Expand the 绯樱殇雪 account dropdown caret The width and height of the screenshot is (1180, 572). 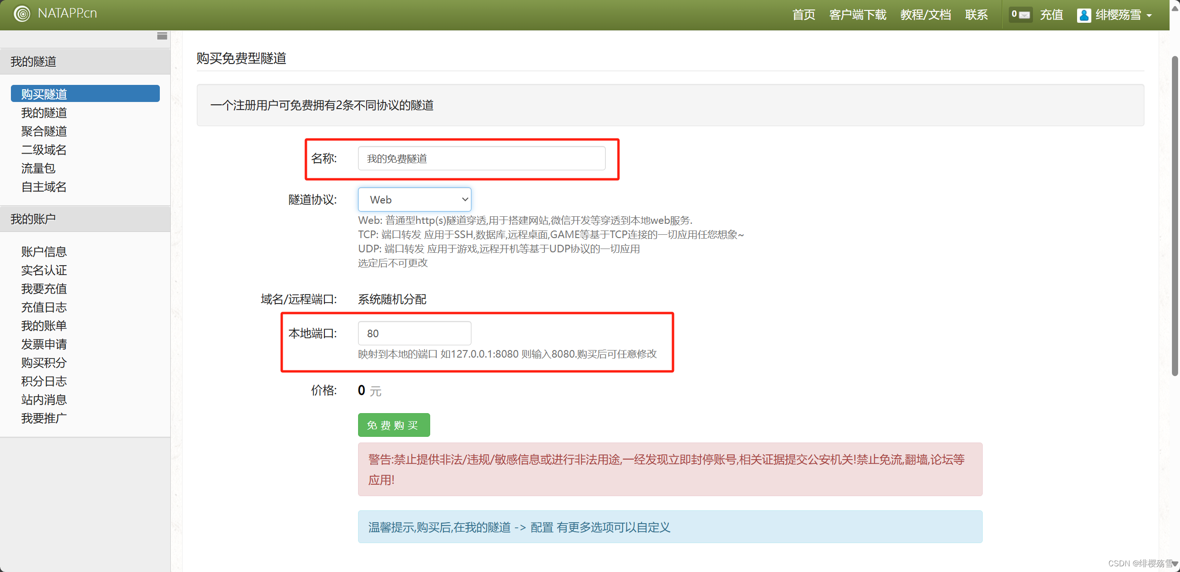[1149, 16]
